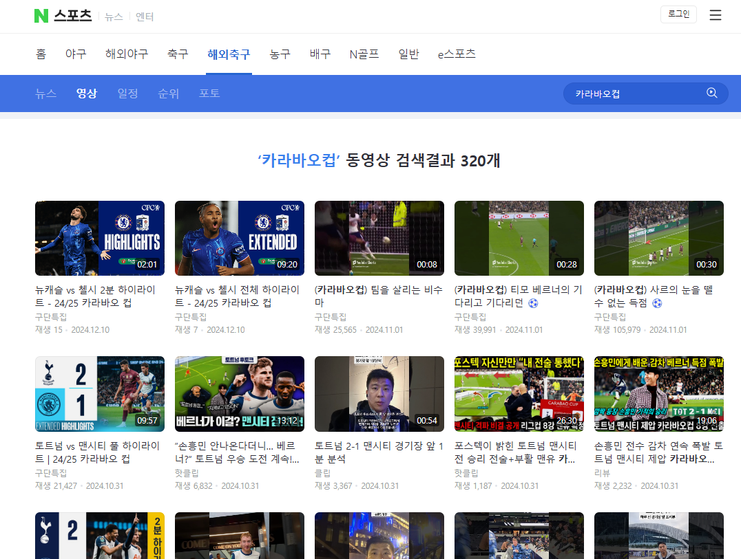Image resolution: width=741 pixels, height=559 pixels.
Task: Select the 일반 menu item
Action: coord(409,54)
